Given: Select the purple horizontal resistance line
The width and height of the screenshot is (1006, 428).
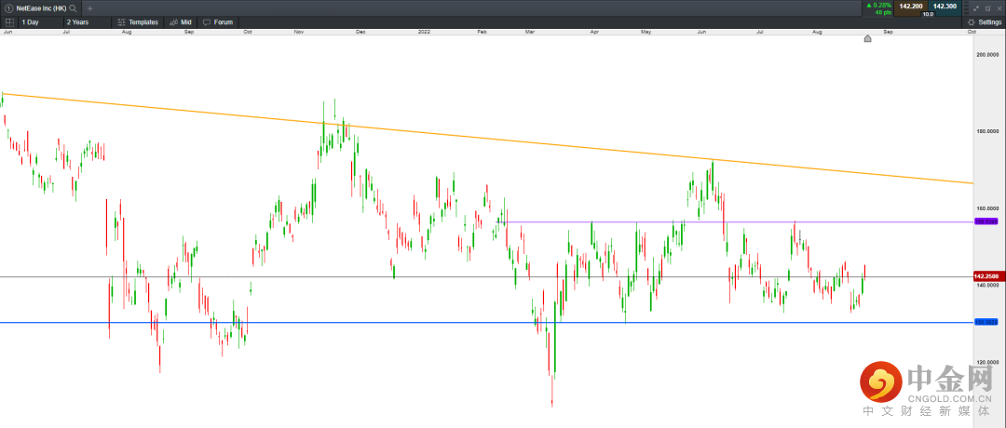Looking at the screenshot, I should 735,221.
